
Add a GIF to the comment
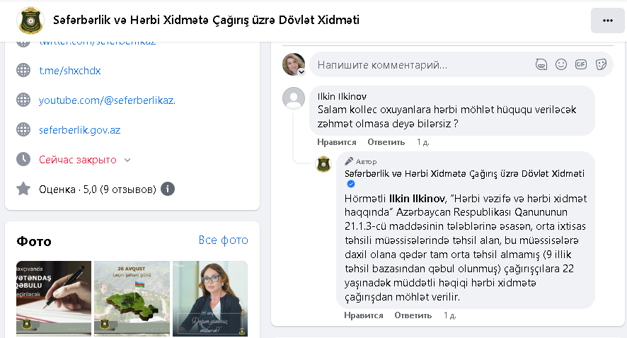581,64
